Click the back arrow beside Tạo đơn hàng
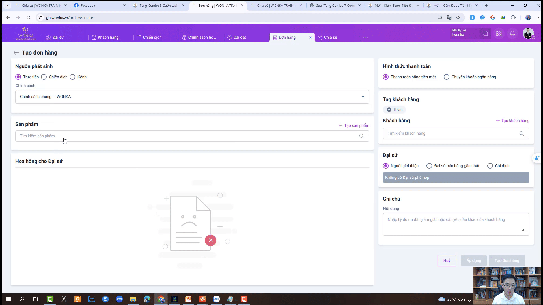This screenshot has width=543, height=305. click(16, 53)
